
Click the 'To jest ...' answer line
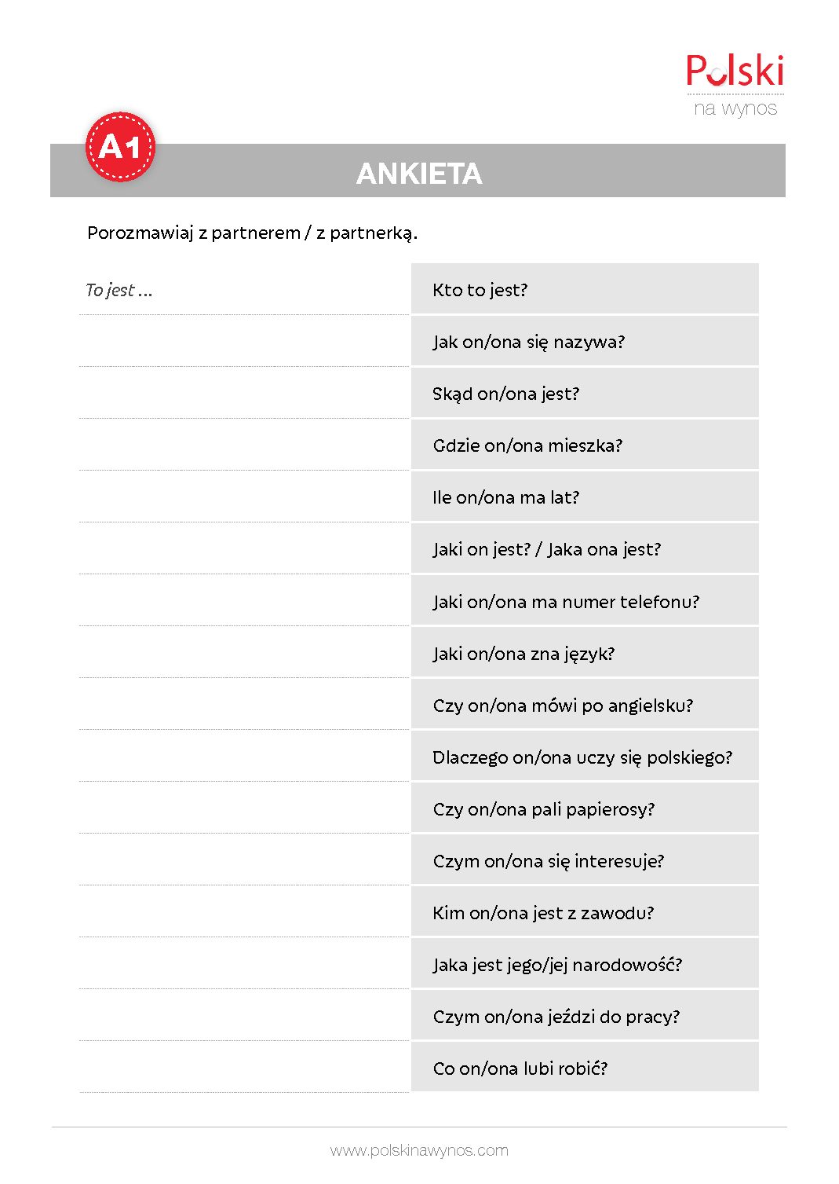[x=244, y=289]
